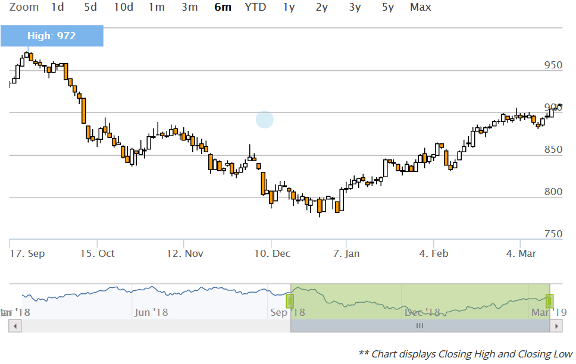Set zoom range to 1y
This screenshot has height=364, width=576.
pos(289,7)
